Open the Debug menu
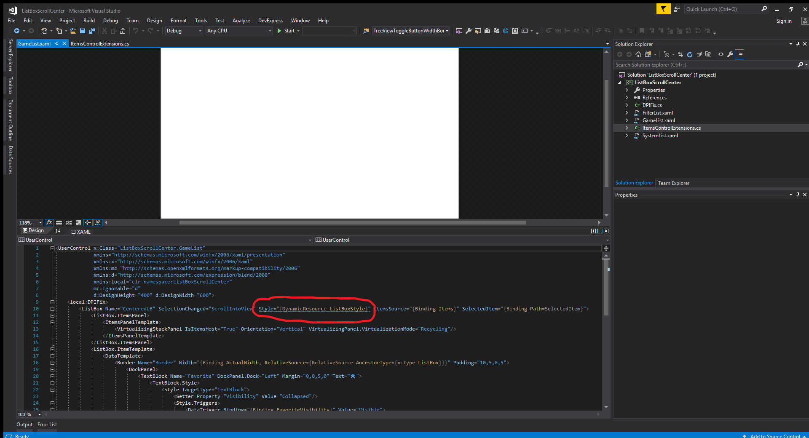Screen dimensions: 809x438 coord(110,21)
